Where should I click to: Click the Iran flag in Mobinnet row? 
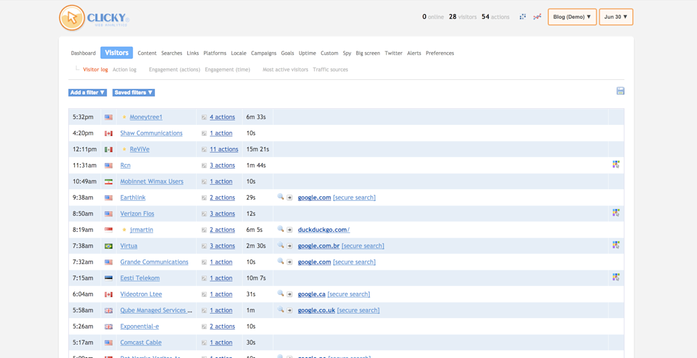(x=108, y=182)
